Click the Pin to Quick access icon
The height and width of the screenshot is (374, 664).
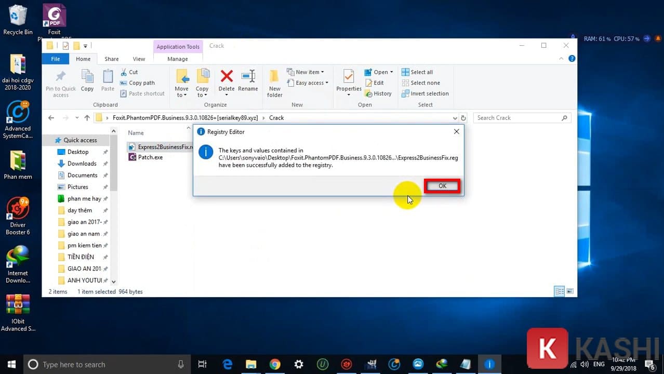[60, 81]
